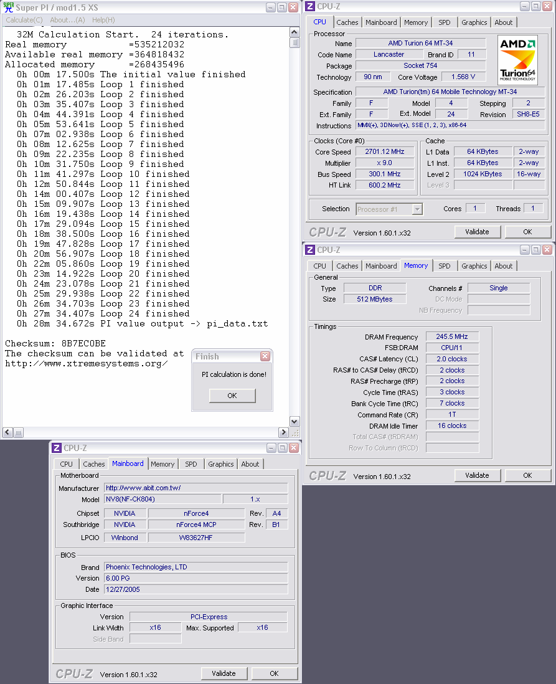The image size is (556, 684).
Task: Click right arrow of Super PI horizontal scrollbar
Action: 283,432
